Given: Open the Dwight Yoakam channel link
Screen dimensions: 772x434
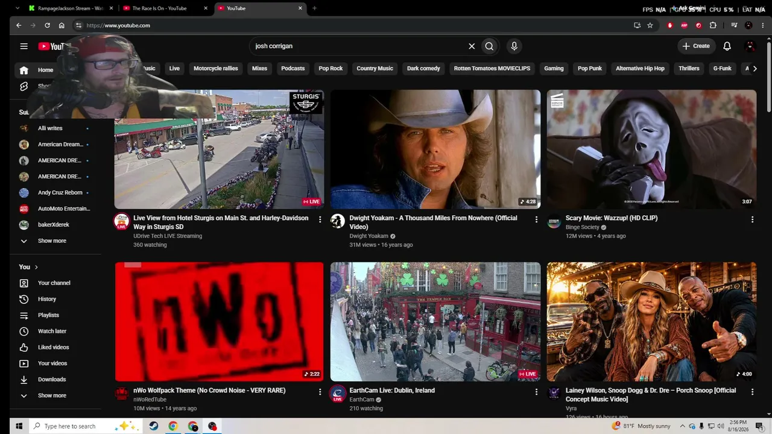Looking at the screenshot, I should [369, 236].
